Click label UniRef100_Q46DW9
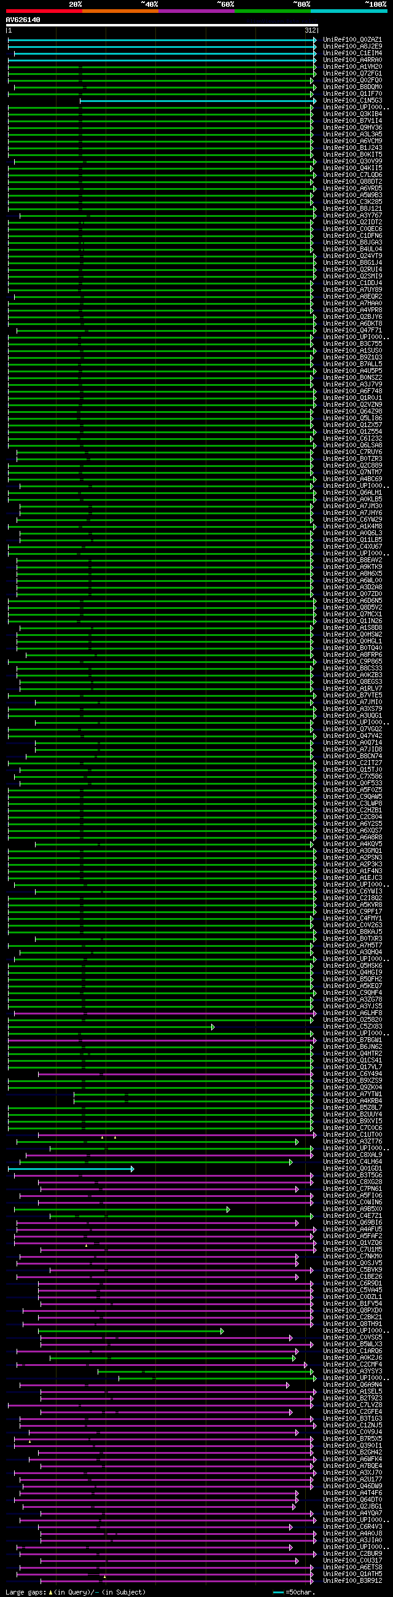This screenshot has height=1597, width=393. point(352,1486)
